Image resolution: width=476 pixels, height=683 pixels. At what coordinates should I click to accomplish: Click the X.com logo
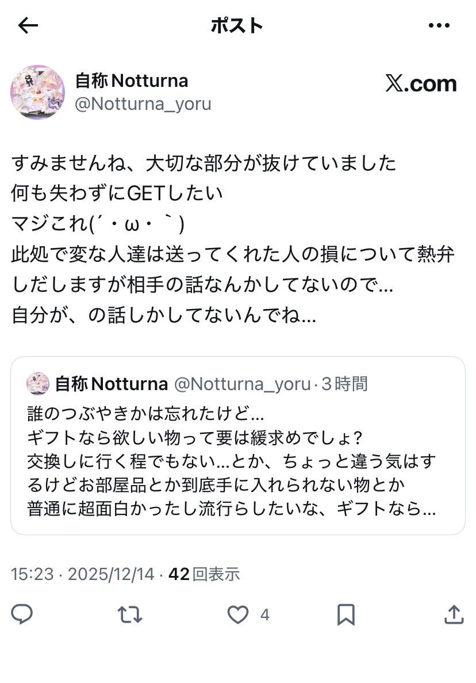click(421, 84)
